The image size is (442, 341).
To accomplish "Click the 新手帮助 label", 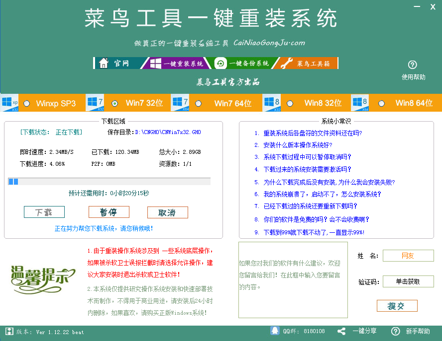I will (x=418, y=331).
